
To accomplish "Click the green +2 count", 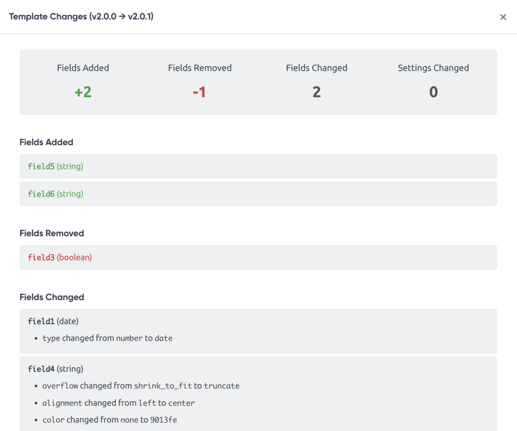I will click(x=83, y=92).
